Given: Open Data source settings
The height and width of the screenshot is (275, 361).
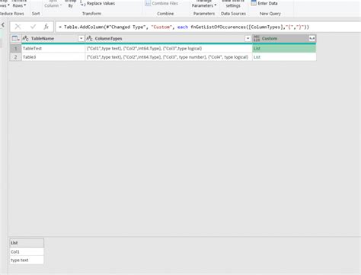Looking at the screenshot, I should (233, 4).
